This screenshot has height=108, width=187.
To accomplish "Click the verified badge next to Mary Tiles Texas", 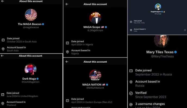I will point(176,52).
